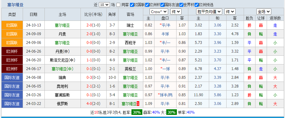Click 俄罗斯 home team name

[x=62, y=104]
